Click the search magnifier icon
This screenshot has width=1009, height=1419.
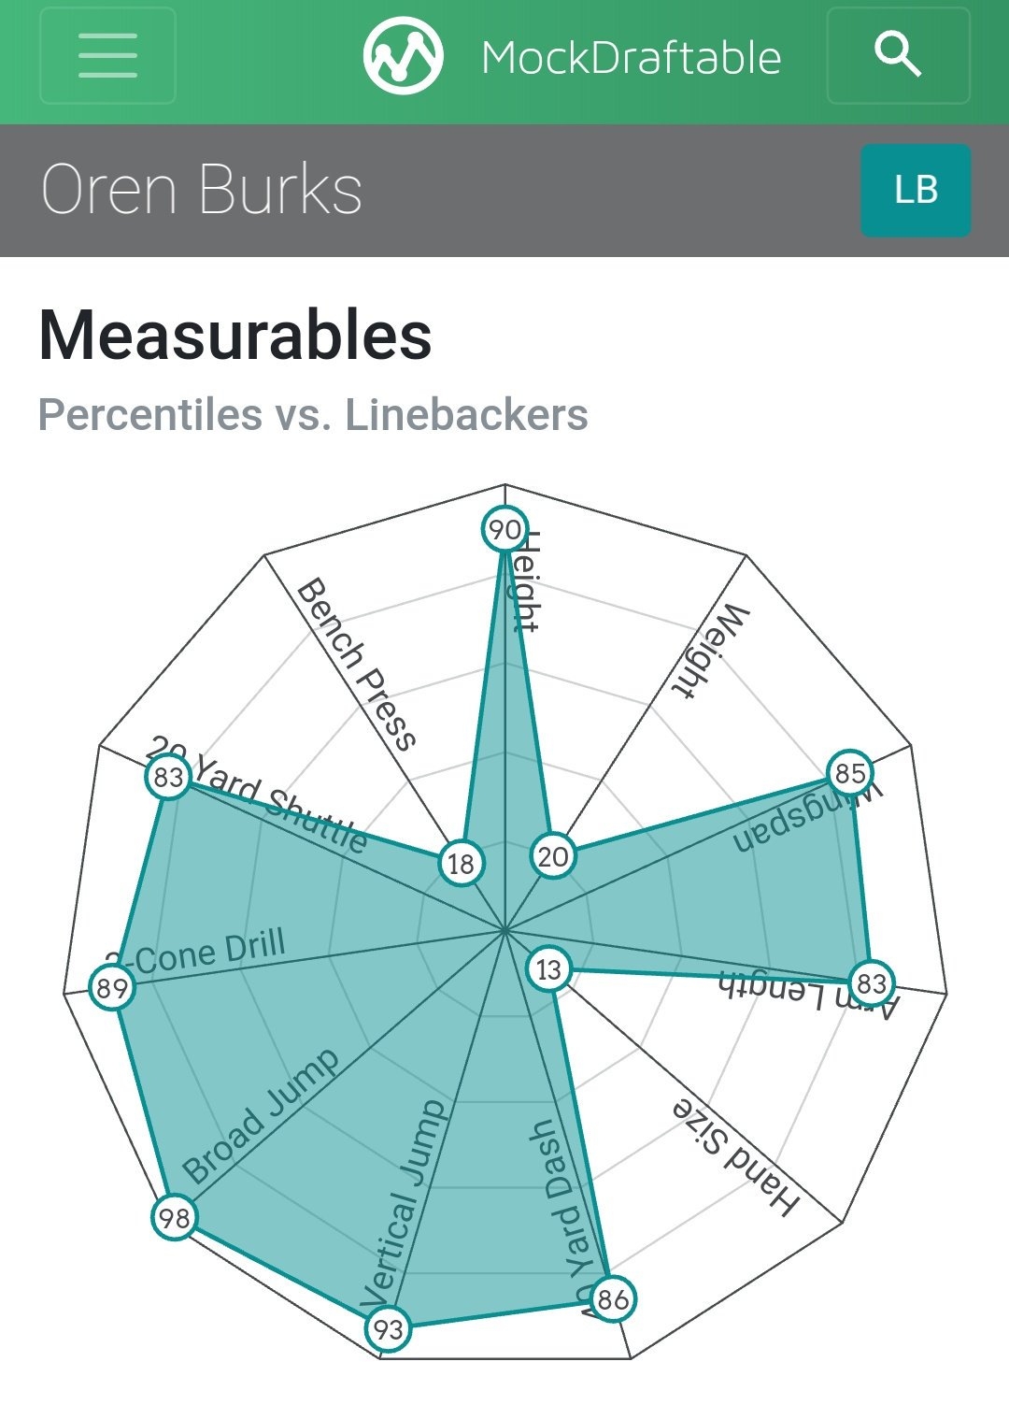pyautogui.click(x=898, y=55)
